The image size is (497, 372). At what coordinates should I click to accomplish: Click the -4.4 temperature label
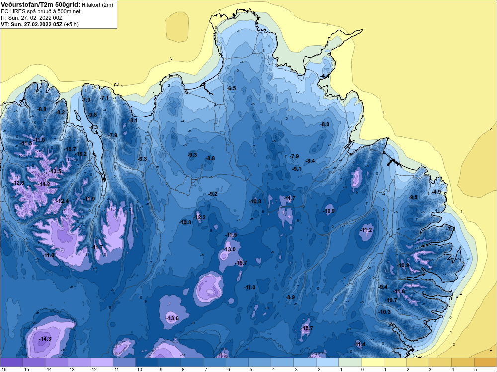pyautogui.click(x=324, y=76)
